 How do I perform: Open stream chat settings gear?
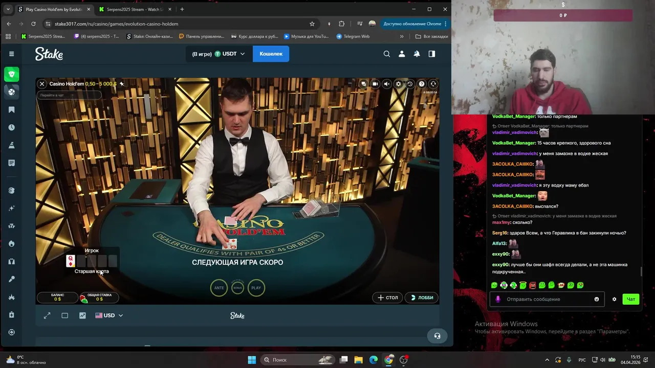click(615, 299)
